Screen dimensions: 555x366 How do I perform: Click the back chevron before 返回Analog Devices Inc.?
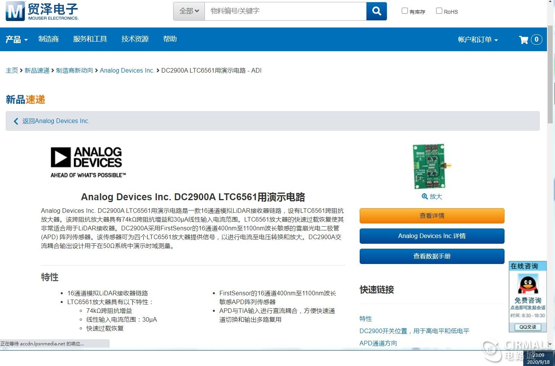(16, 121)
